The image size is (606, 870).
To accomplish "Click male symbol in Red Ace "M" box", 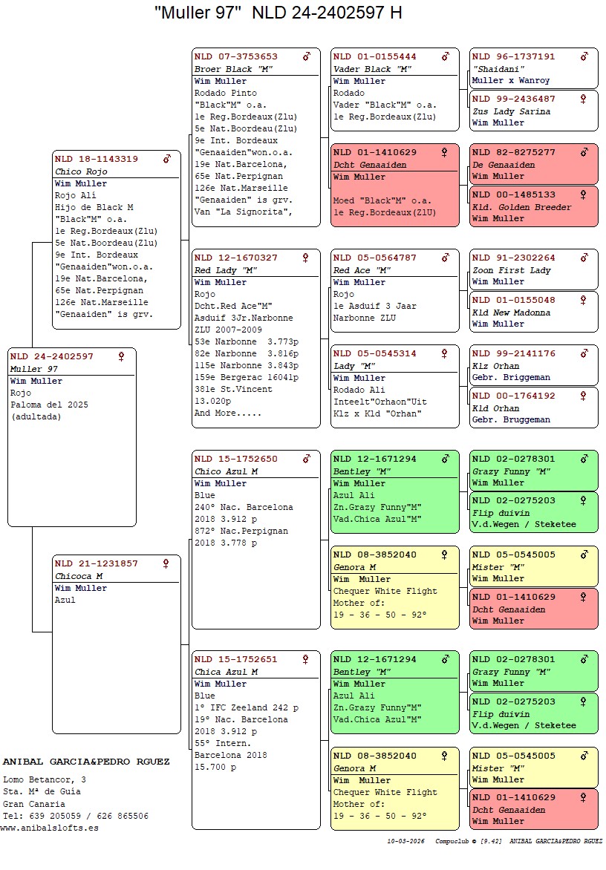I will [x=445, y=258].
